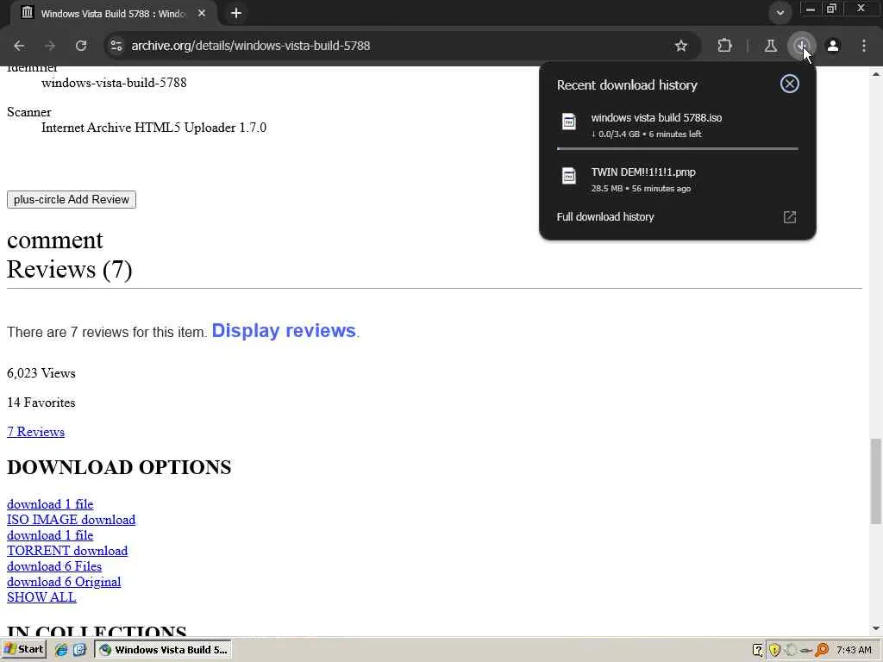
Task: Select Windows Vista Build 5... taskbar button
Action: coord(163,650)
